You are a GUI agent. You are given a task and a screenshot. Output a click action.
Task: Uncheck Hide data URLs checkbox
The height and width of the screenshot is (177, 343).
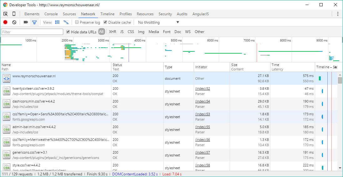click(68, 32)
